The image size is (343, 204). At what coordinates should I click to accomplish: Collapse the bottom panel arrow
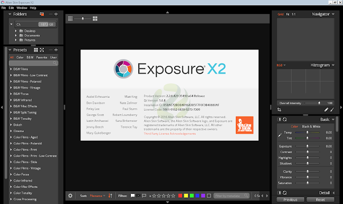(168, 202)
